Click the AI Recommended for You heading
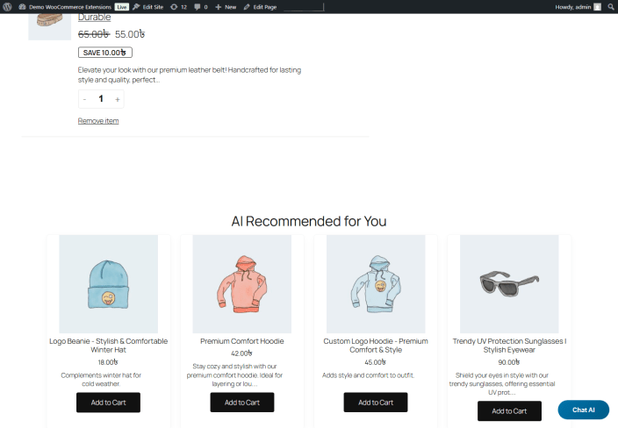 [309, 221]
